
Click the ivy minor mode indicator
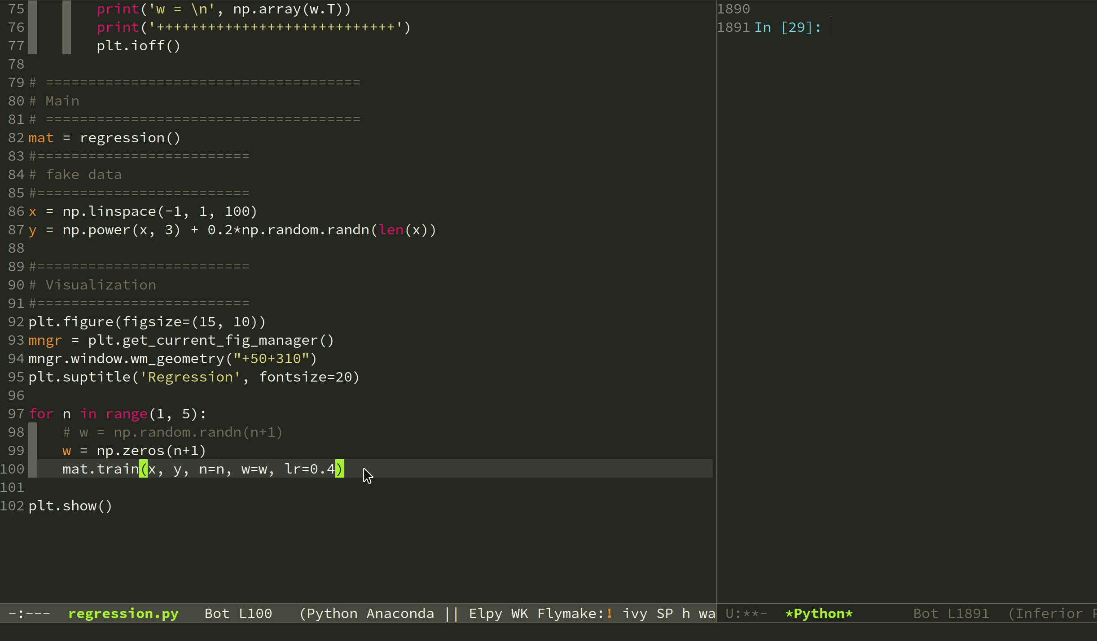point(635,614)
